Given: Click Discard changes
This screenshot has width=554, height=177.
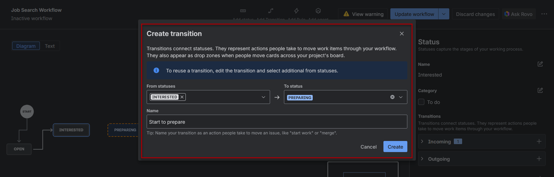Looking at the screenshot, I should [x=475, y=14].
